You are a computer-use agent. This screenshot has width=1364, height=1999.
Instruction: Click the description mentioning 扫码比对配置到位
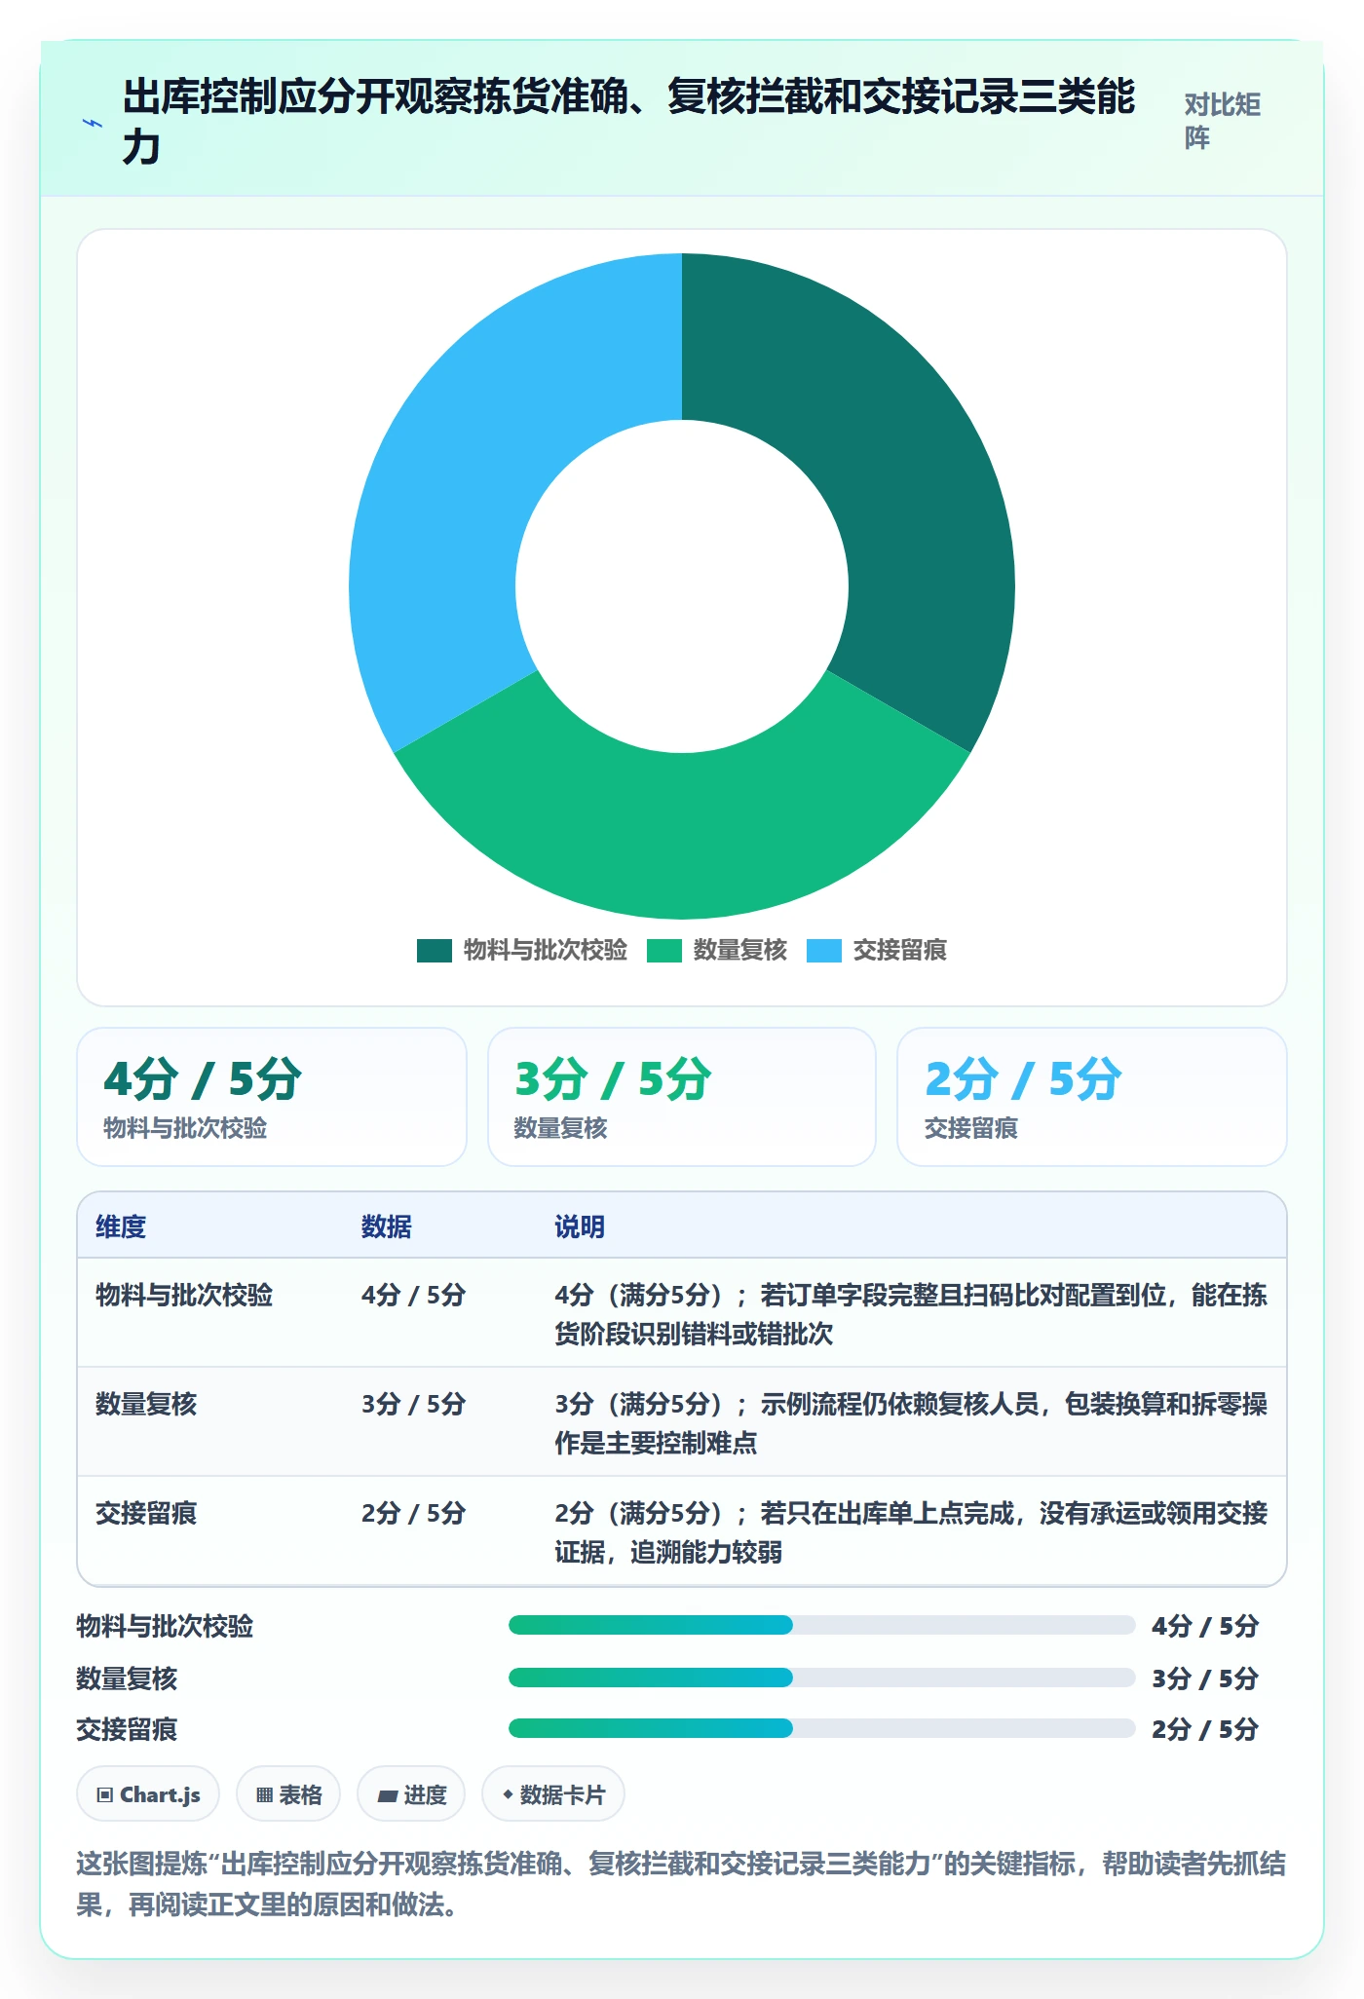[911, 1314]
